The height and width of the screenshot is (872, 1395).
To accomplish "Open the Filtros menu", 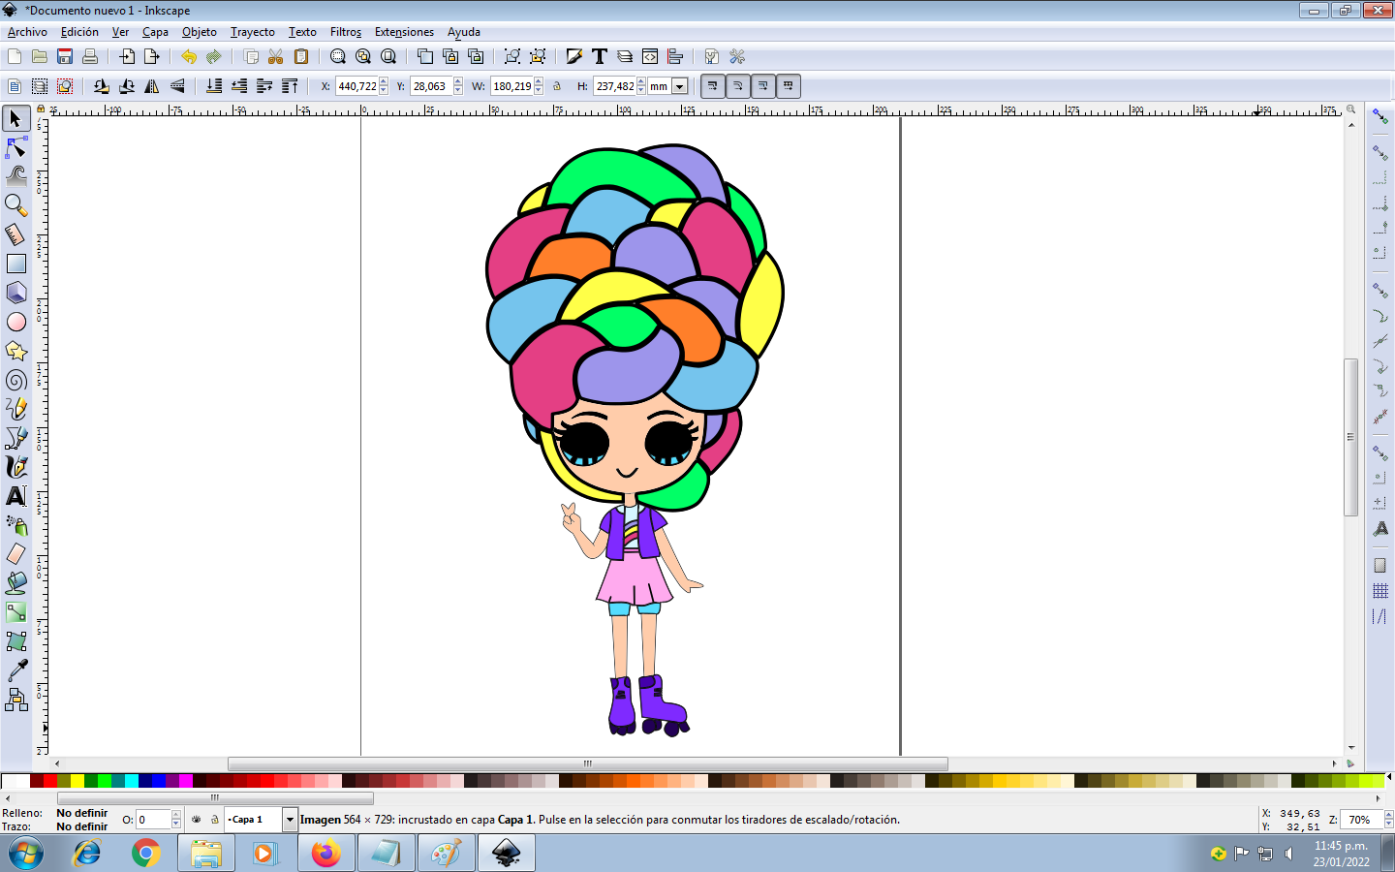I will [345, 32].
